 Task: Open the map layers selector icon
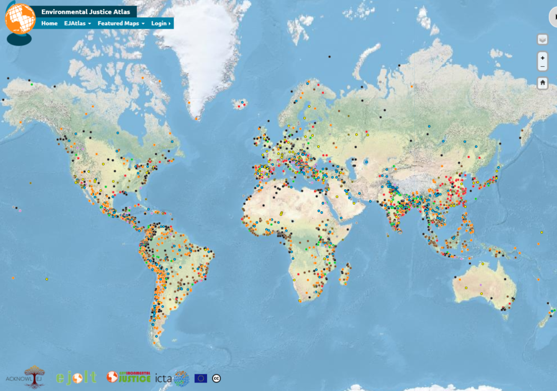[x=542, y=39]
